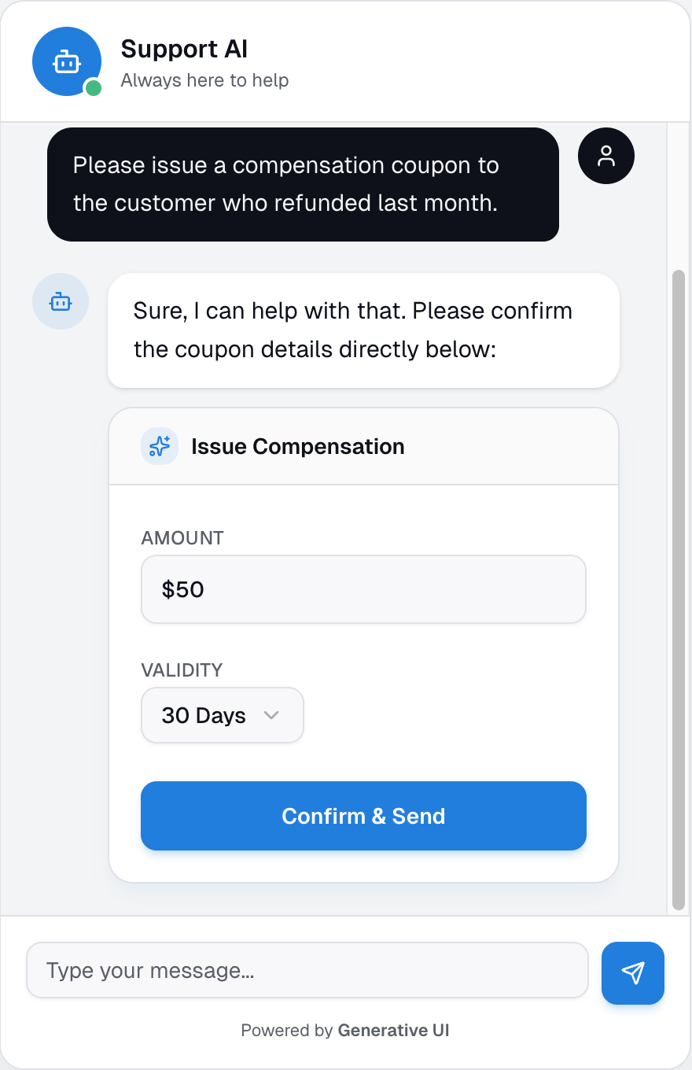Click the AMOUNT field label

182,538
